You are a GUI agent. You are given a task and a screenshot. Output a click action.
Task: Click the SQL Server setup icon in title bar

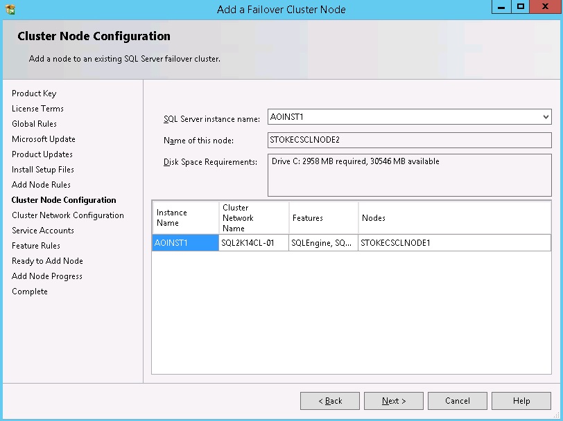click(10, 9)
